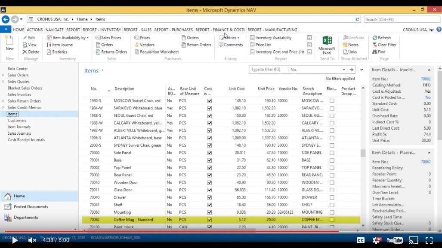Open the Requisition Worksheet
The width and height of the screenshot is (442, 248).
[157, 52]
